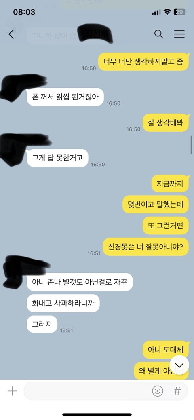
Task: Tap the '화내고 사과하라니까' message
Action: click(63, 303)
